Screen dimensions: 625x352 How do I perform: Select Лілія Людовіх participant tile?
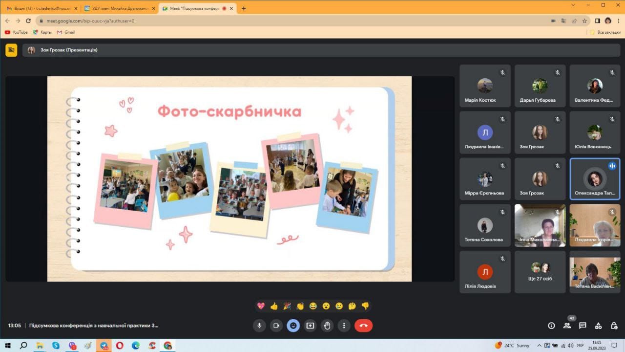pos(485,272)
